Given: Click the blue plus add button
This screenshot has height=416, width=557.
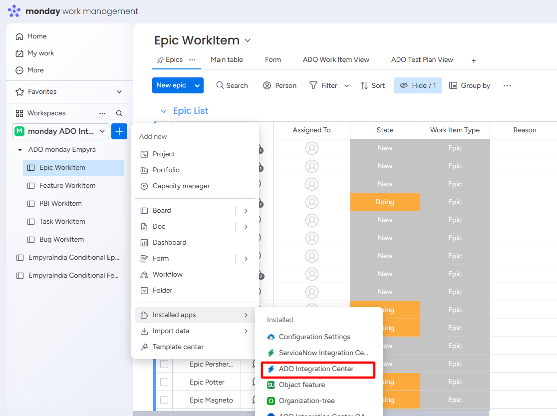Looking at the screenshot, I should click(x=119, y=131).
